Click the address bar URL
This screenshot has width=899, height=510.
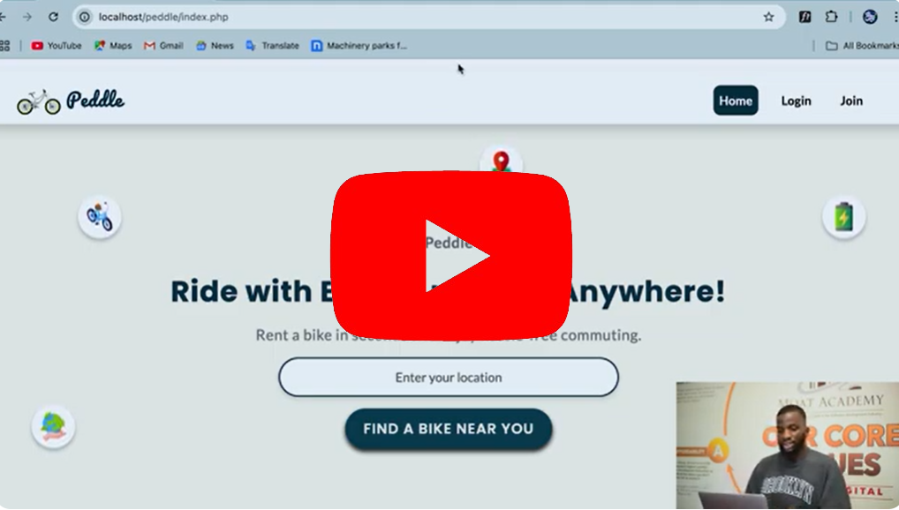(163, 17)
